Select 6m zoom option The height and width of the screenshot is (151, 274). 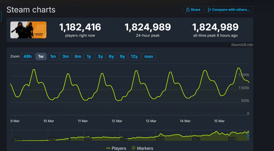[x=78, y=56]
